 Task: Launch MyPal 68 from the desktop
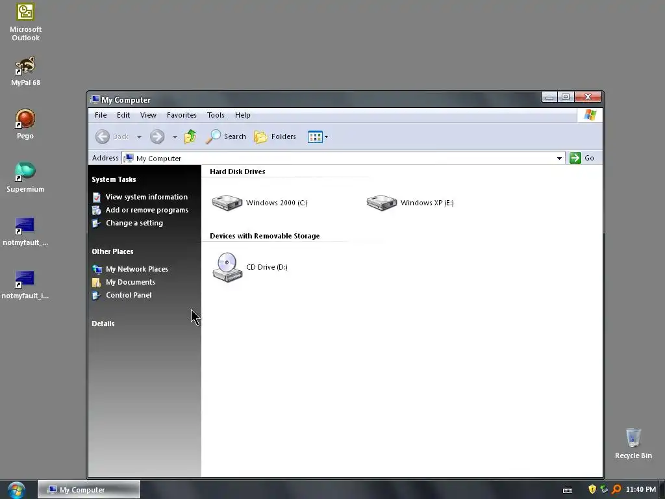pos(25,71)
